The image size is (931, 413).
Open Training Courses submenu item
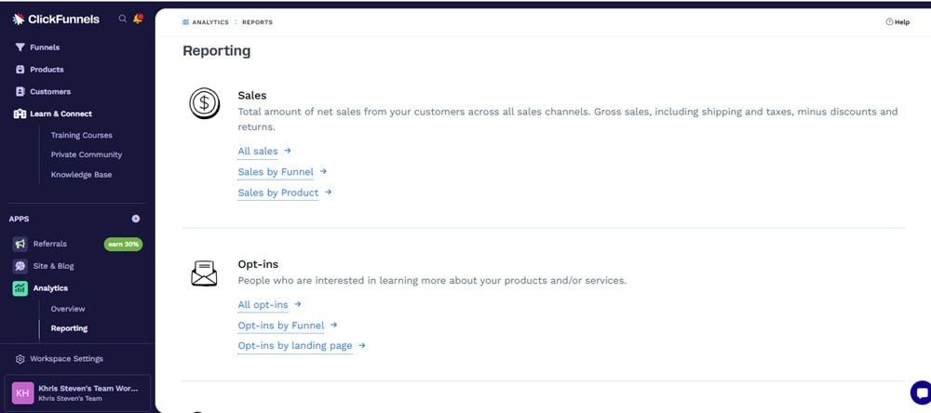tap(81, 135)
